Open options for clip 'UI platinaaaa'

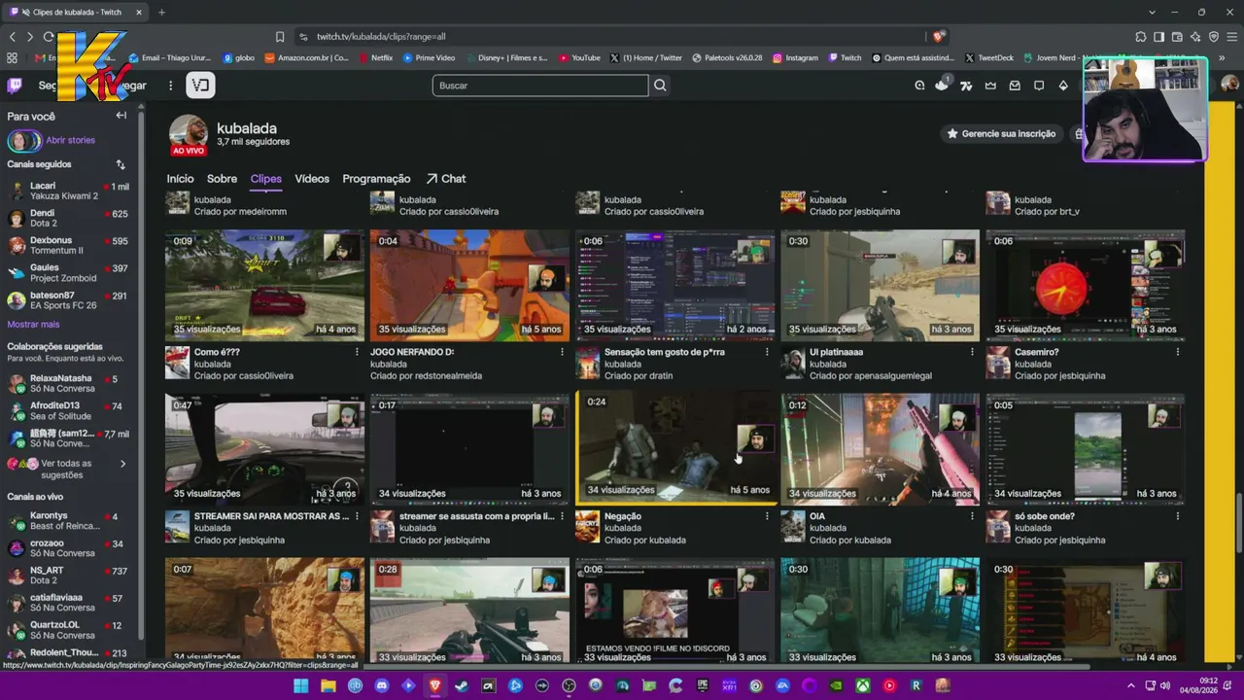pyautogui.click(x=972, y=352)
